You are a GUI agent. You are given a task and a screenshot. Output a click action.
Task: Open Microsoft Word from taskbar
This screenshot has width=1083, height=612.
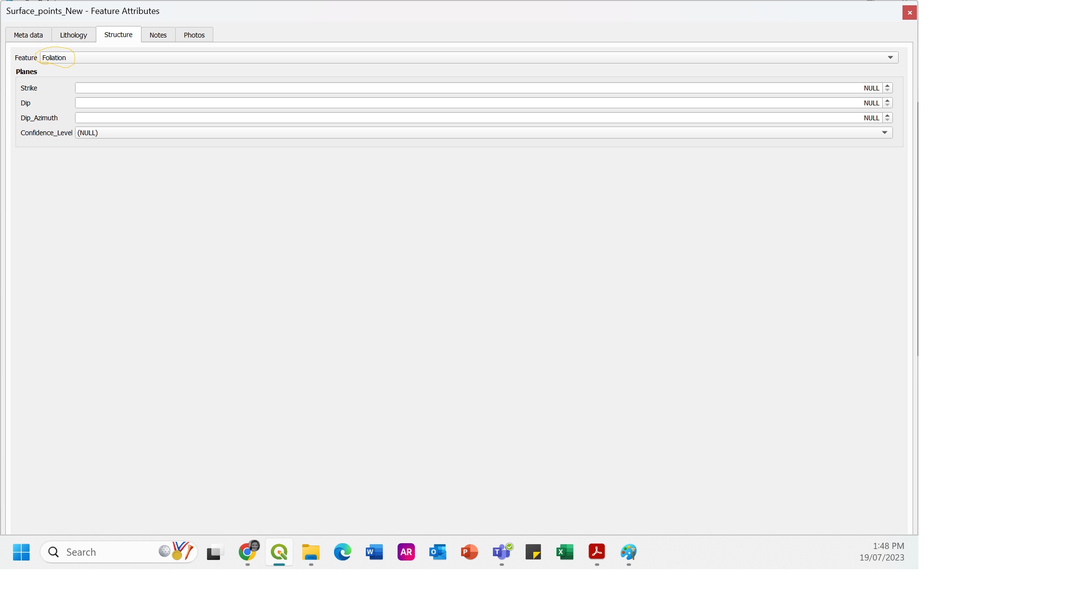(375, 552)
